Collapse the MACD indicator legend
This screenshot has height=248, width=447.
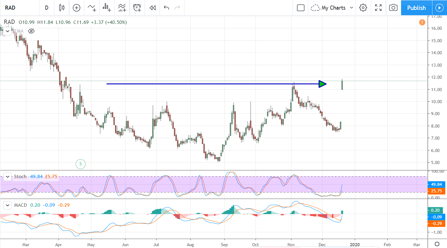(7, 205)
